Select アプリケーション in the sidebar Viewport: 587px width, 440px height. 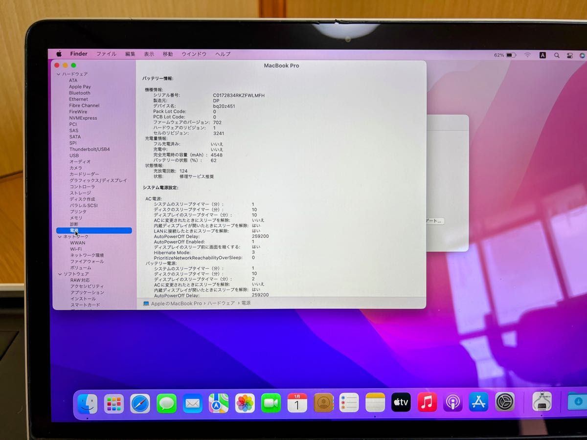coord(87,292)
